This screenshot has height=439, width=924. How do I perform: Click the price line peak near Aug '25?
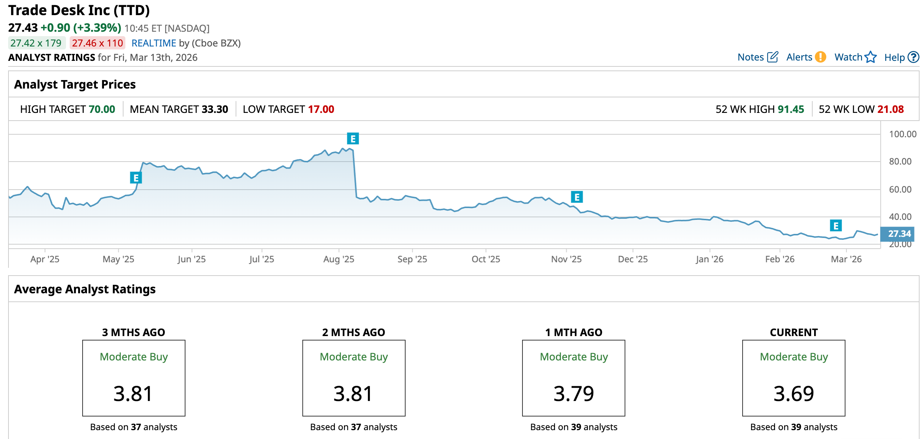(x=343, y=149)
